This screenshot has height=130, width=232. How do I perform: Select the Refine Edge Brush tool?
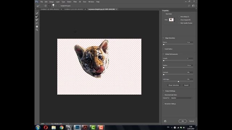[37, 17]
